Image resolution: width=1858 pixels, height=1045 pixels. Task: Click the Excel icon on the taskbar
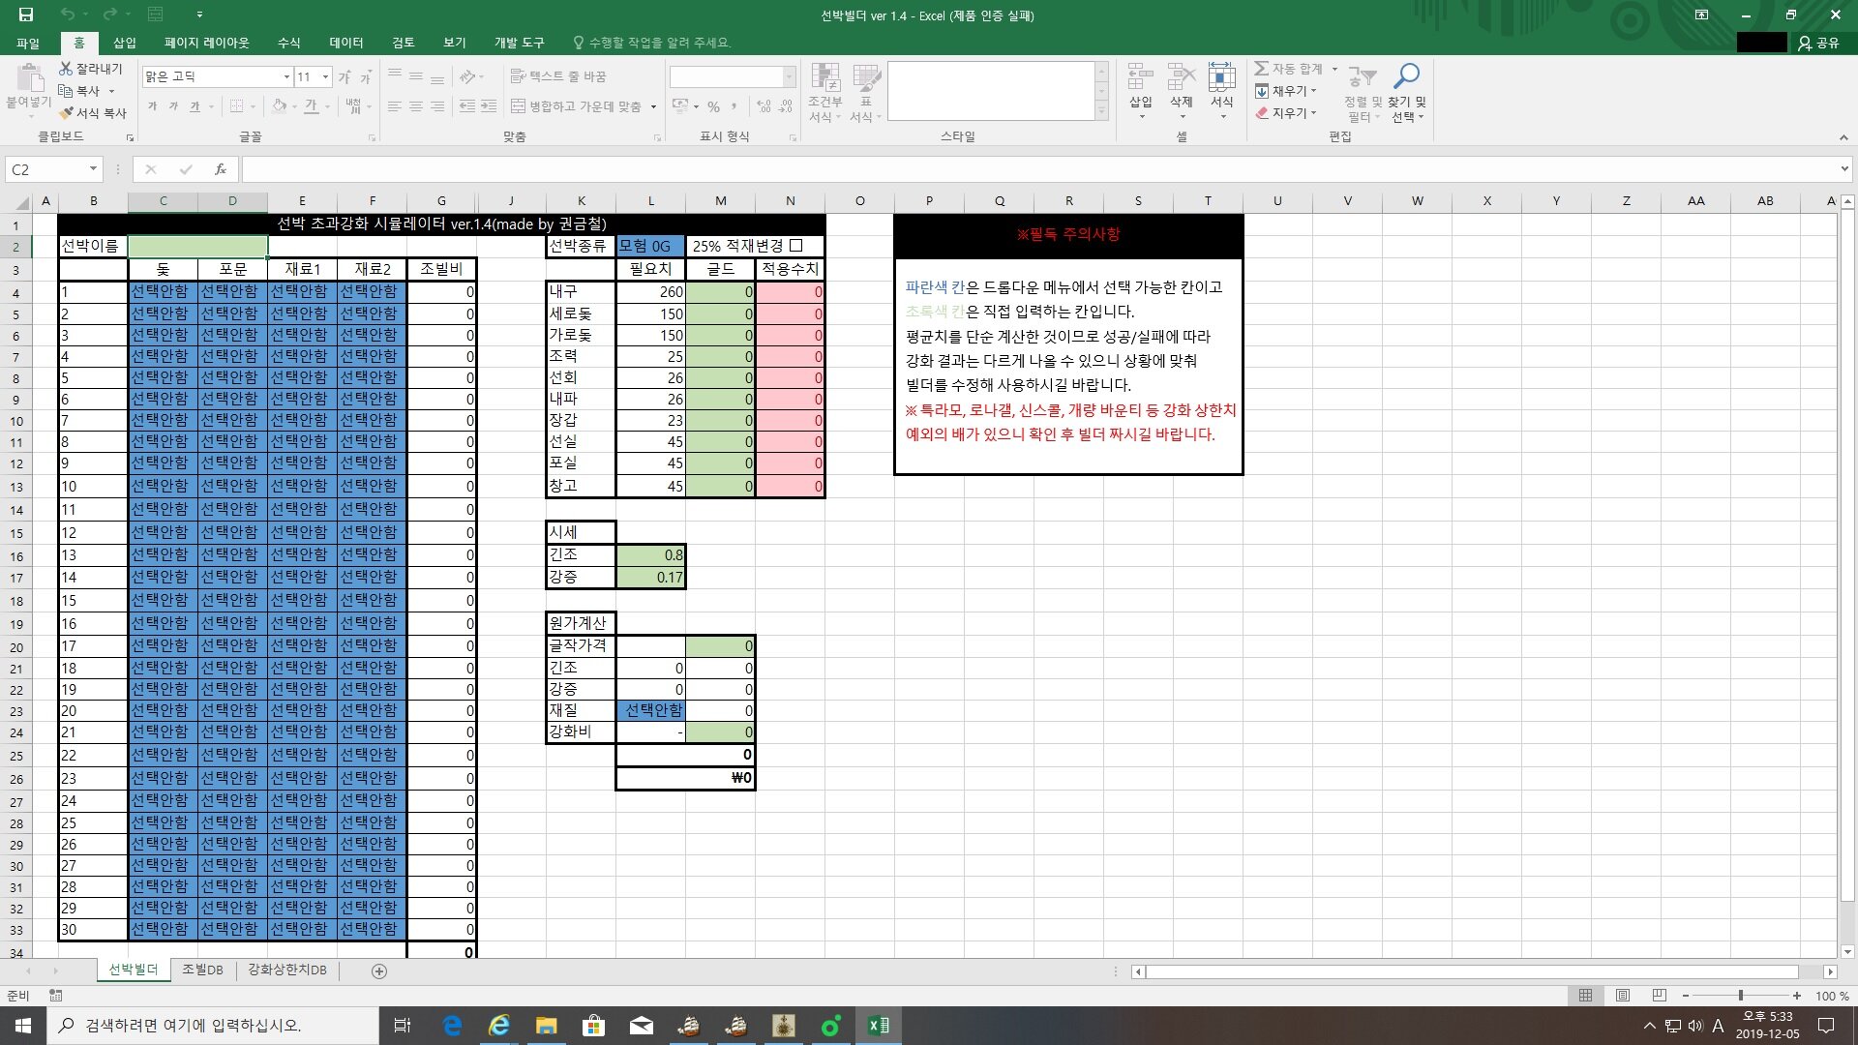879,1026
